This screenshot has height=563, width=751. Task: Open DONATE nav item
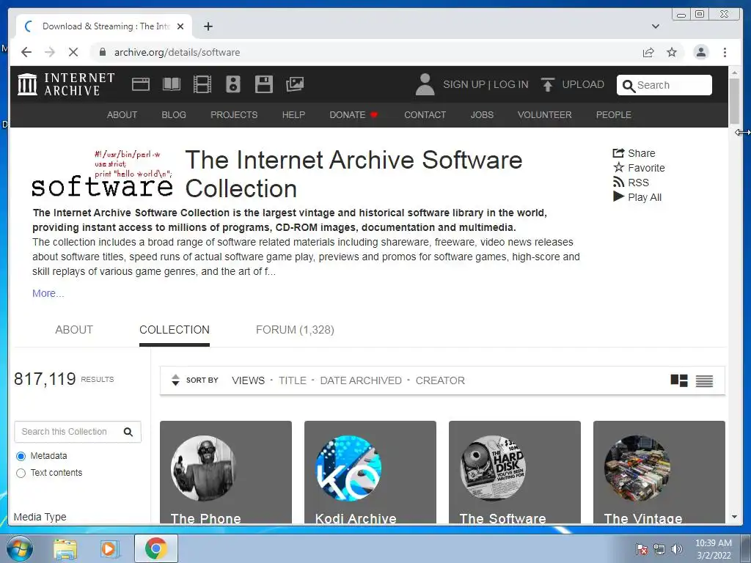[x=353, y=115]
